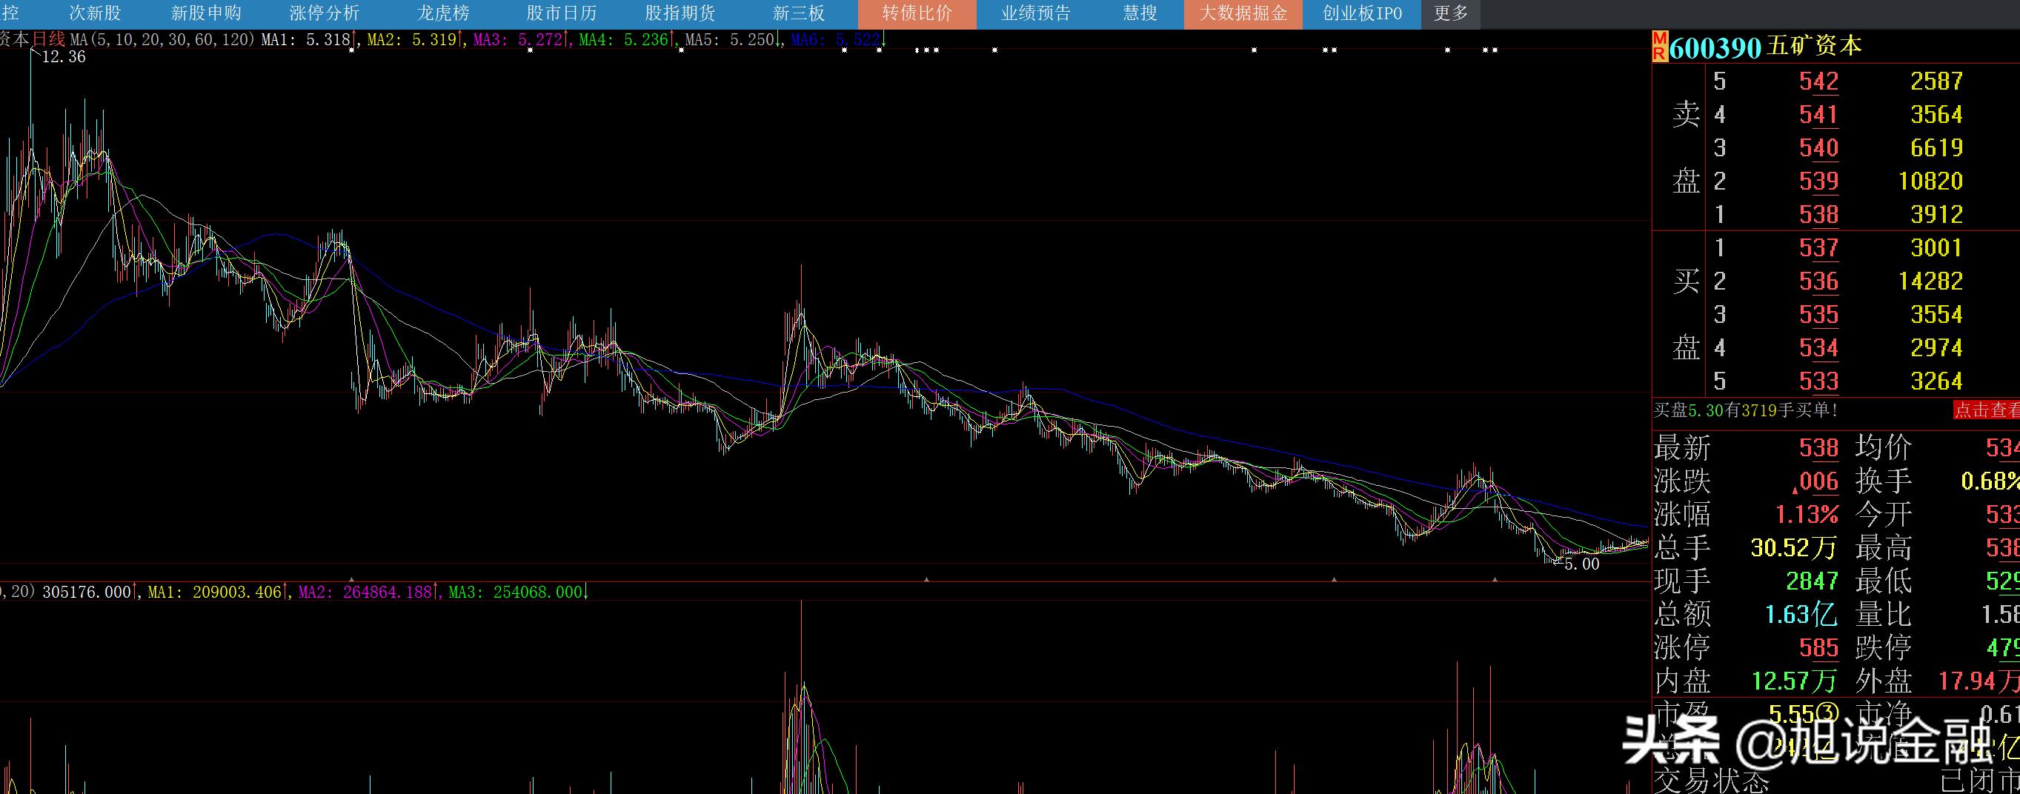The image size is (2020, 794).
Task: Click the MA1: 5.318 value
Action: (307, 40)
